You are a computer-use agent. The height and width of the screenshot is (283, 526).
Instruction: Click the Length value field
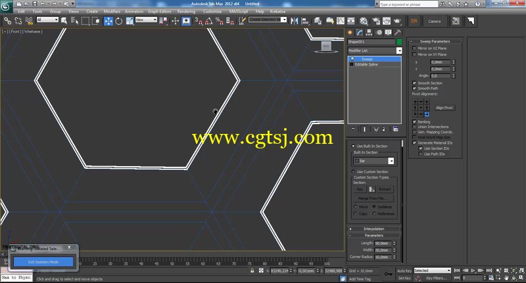[383, 243]
